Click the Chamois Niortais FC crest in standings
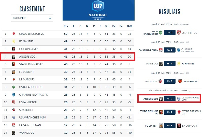Image resolution: width=203 pixels, height=138 pixels. tap(14, 95)
